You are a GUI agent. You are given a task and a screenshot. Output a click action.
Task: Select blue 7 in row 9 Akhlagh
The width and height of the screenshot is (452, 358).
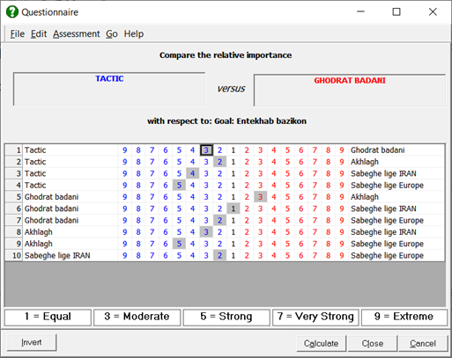(152, 244)
